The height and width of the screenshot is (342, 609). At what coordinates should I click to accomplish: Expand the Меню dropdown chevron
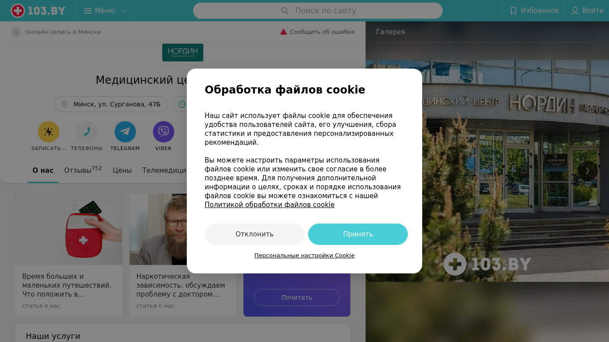(124, 11)
